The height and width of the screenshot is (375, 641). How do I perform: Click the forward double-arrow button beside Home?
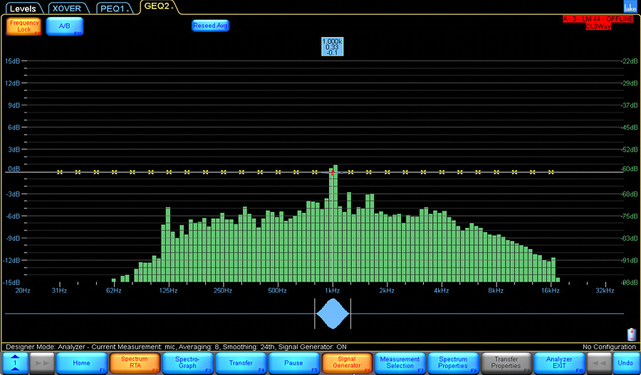tap(42, 363)
